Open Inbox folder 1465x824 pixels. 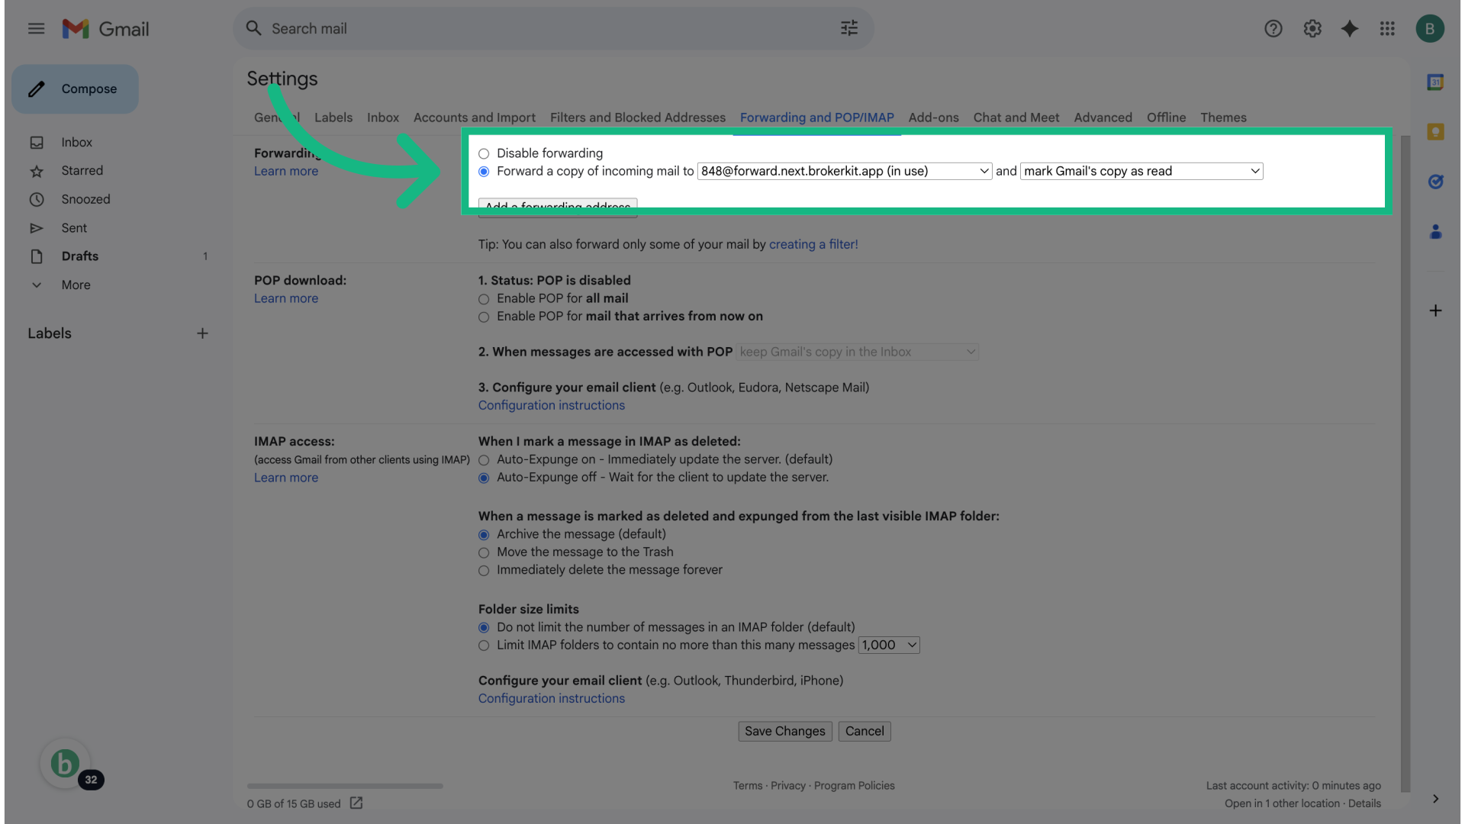[x=77, y=143]
